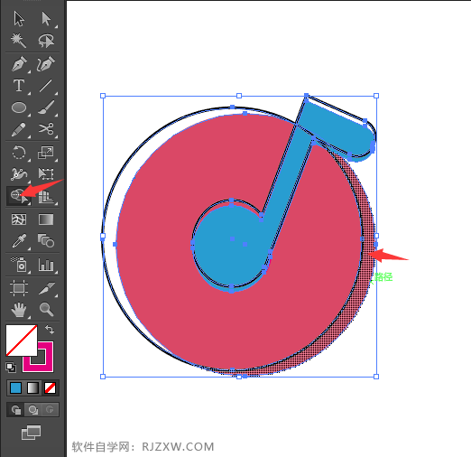Screen dimensions: 471x457
Task: Activate the Slice tool
Action: point(47,288)
